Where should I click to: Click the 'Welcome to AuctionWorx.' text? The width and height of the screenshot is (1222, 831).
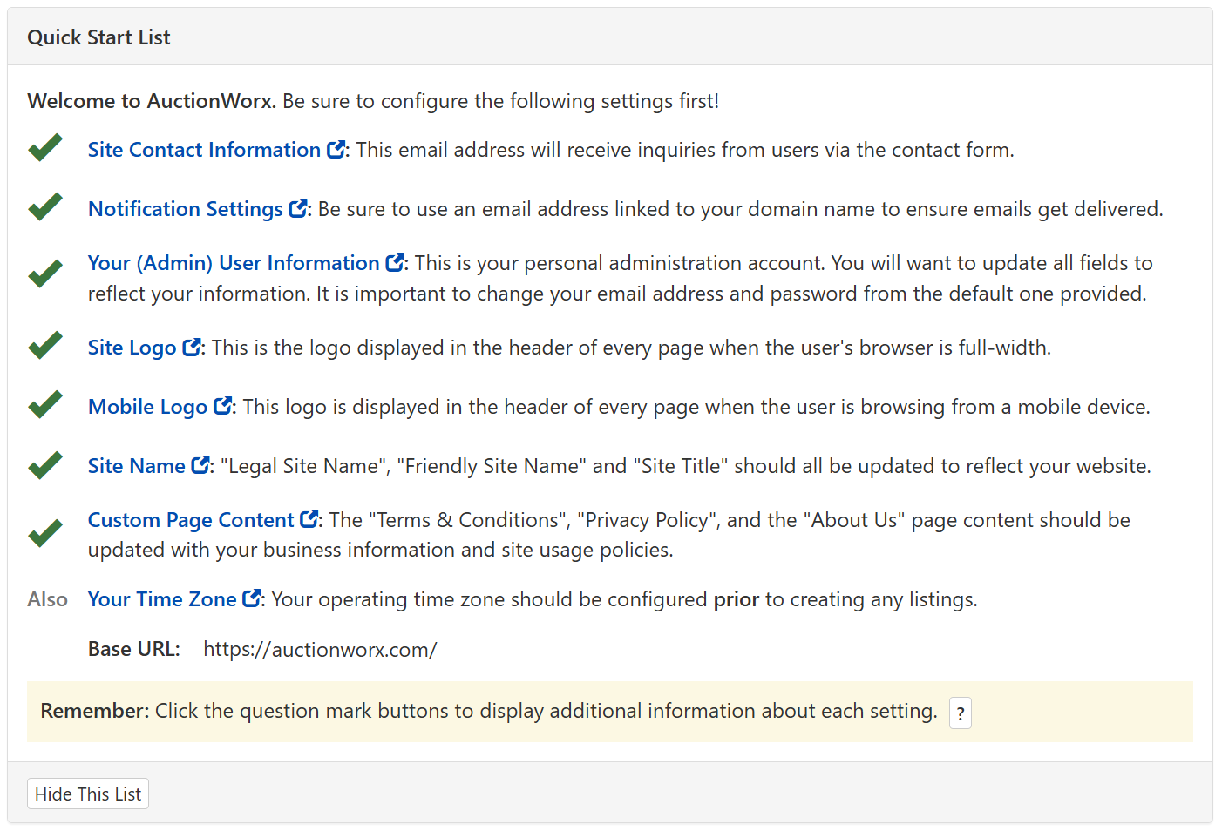click(152, 101)
